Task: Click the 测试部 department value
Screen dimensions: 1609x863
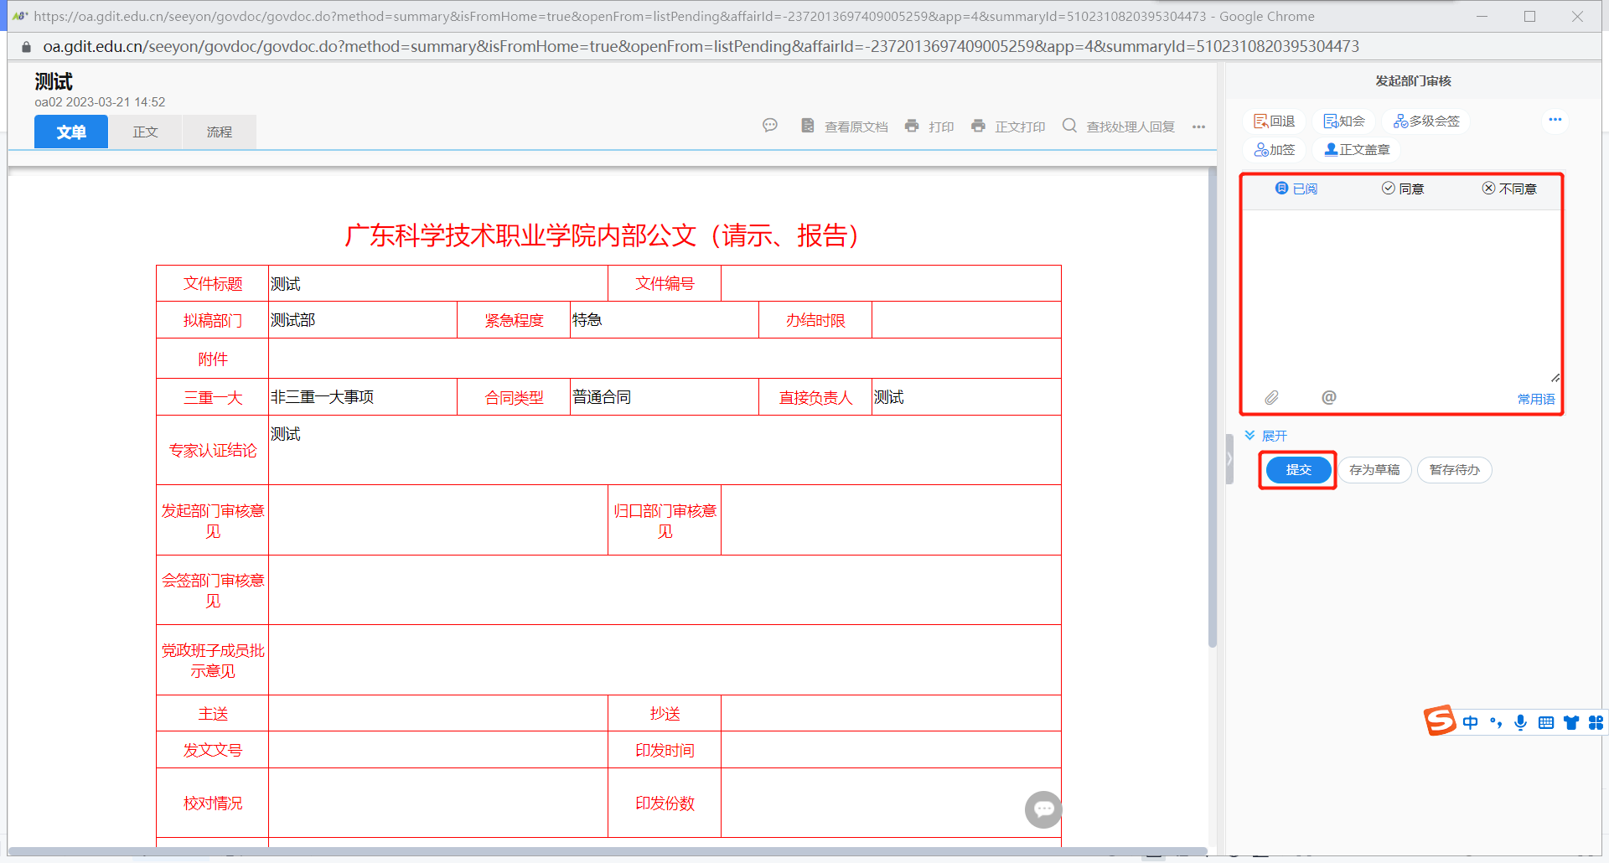Action: pos(293,320)
